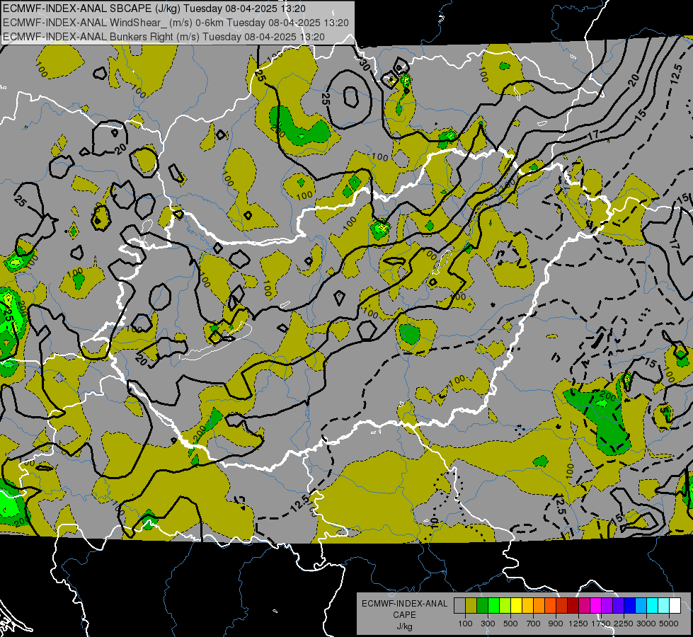Click the CAPE label in legend
Image resolution: width=693 pixels, height=637 pixels.
(x=404, y=615)
